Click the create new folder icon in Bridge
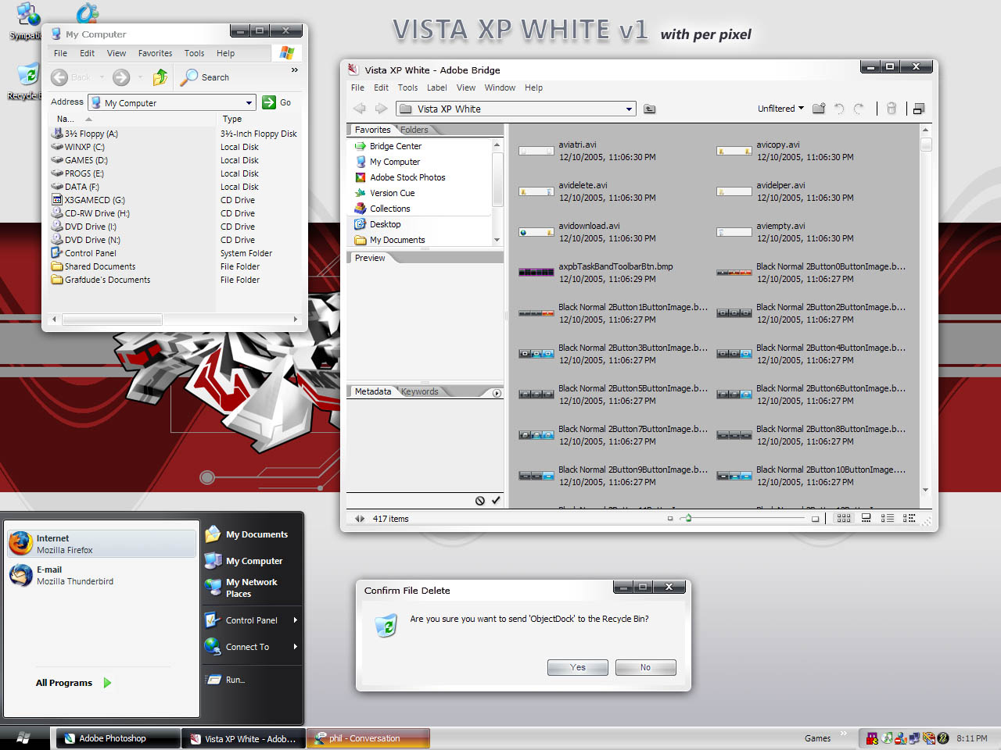 pyautogui.click(x=819, y=109)
